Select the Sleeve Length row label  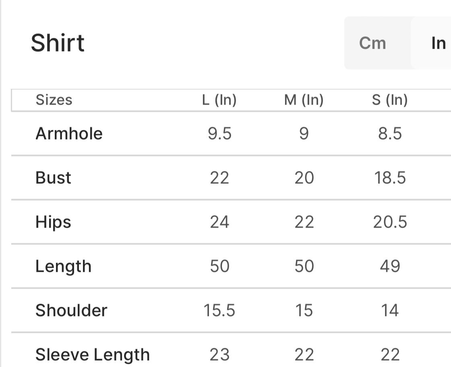pyautogui.click(x=92, y=355)
